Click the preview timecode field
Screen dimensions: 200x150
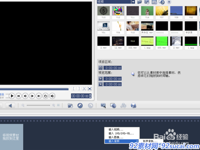pyautogui.click(x=80, y=96)
